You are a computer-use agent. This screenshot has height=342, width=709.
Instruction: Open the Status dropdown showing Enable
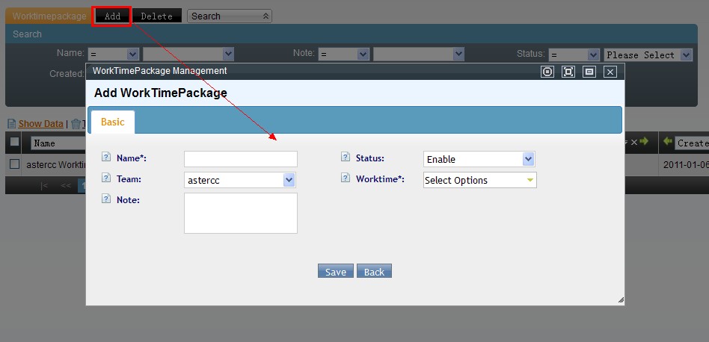click(479, 159)
